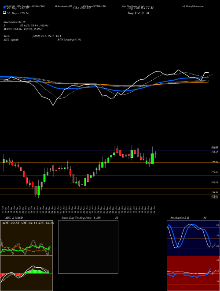
Task: Click the 'BUY Growing @ 1%' signal text
Action: click(x=69, y=40)
